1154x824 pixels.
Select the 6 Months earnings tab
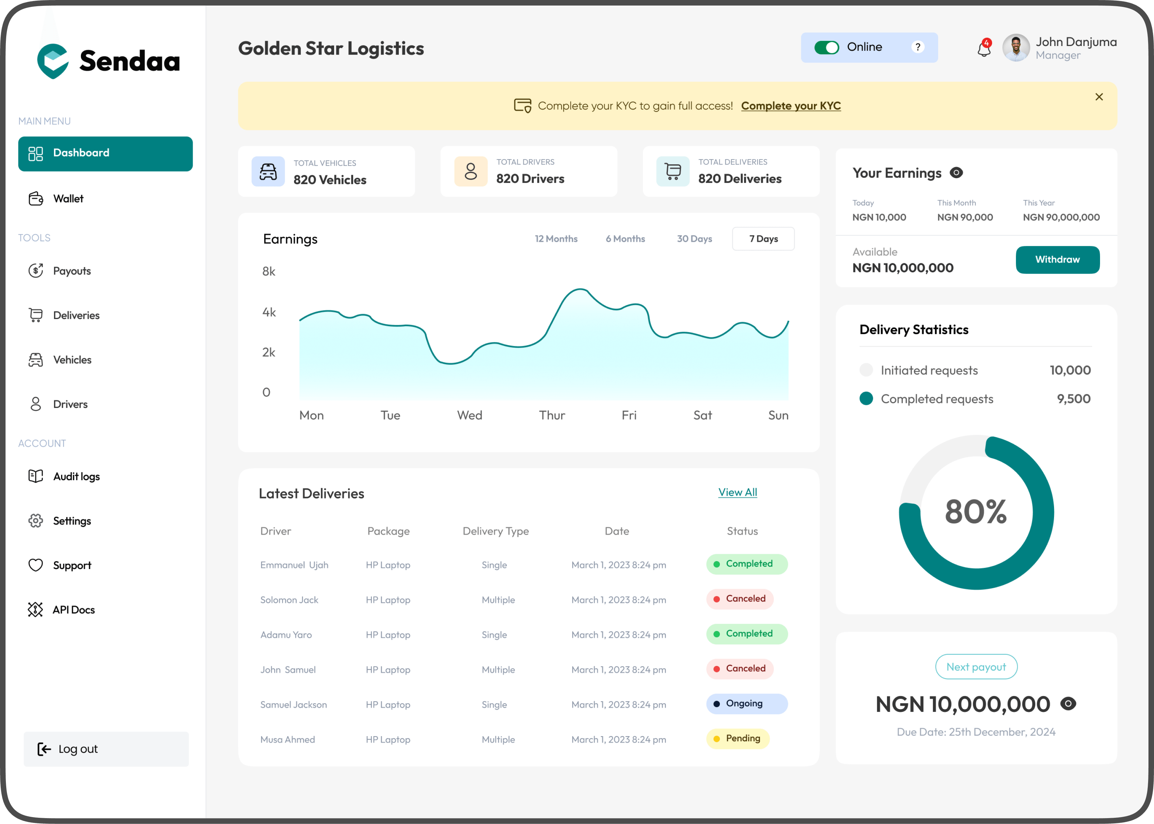coord(625,238)
